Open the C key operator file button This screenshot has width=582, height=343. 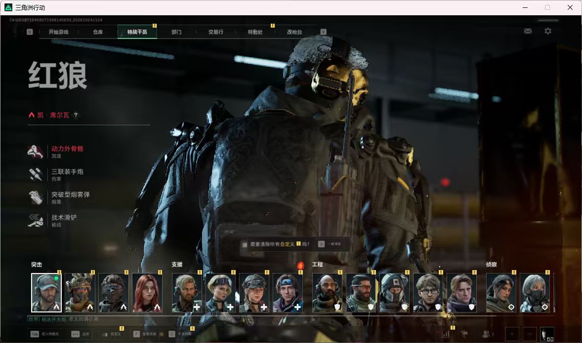(x=180, y=334)
